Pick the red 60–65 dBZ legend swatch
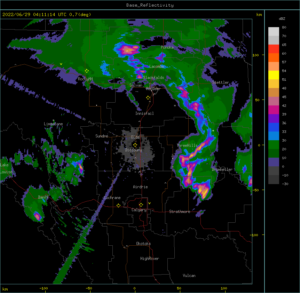Image resolution: width=300 pixels, height=293 pixels. click(x=274, y=49)
